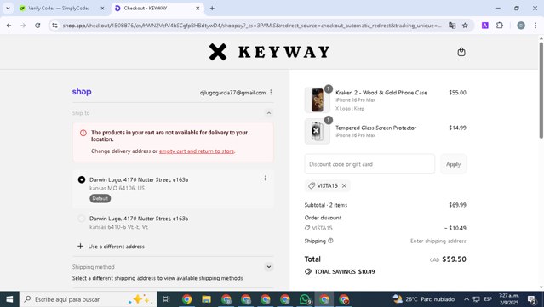Image resolution: width=544 pixels, height=307 pixels.
Task: Open the browser extensions puzzle icon
Action: click(500, 26)
